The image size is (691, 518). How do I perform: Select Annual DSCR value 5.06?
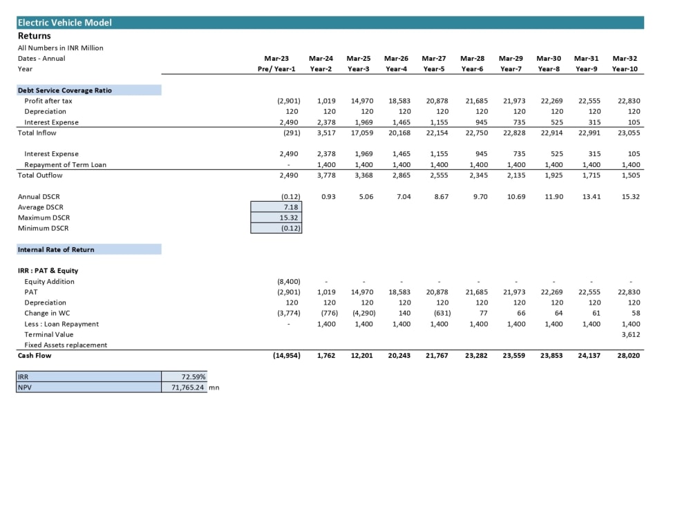point(366,197)
